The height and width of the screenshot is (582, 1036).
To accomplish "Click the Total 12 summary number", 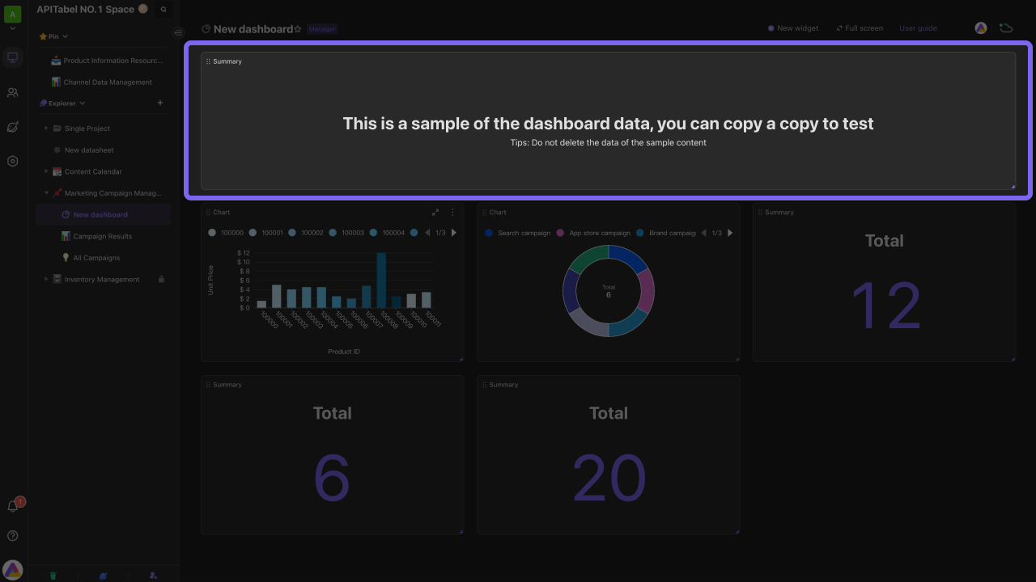I will pyautogui.click(x=886, y=306).
